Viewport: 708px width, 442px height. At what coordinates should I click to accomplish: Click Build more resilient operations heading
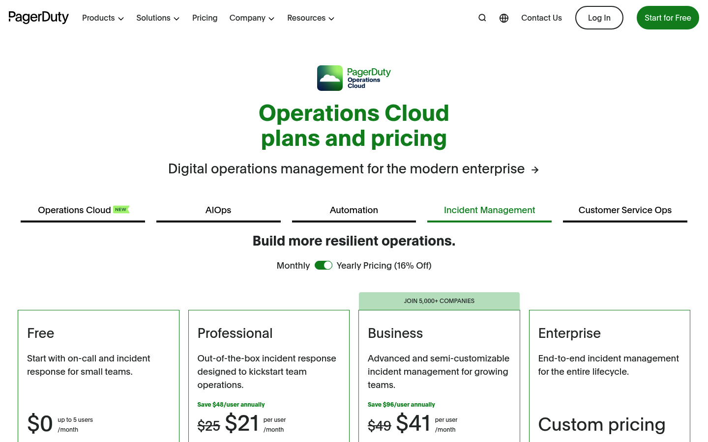click(x=354, y=241)
